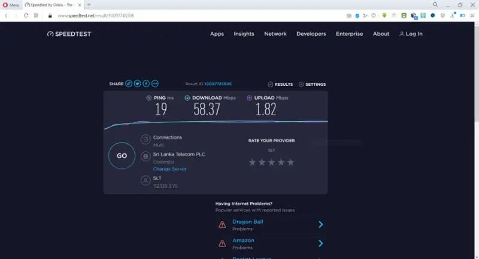Open Dragon Ball problems link

(247, 222)
